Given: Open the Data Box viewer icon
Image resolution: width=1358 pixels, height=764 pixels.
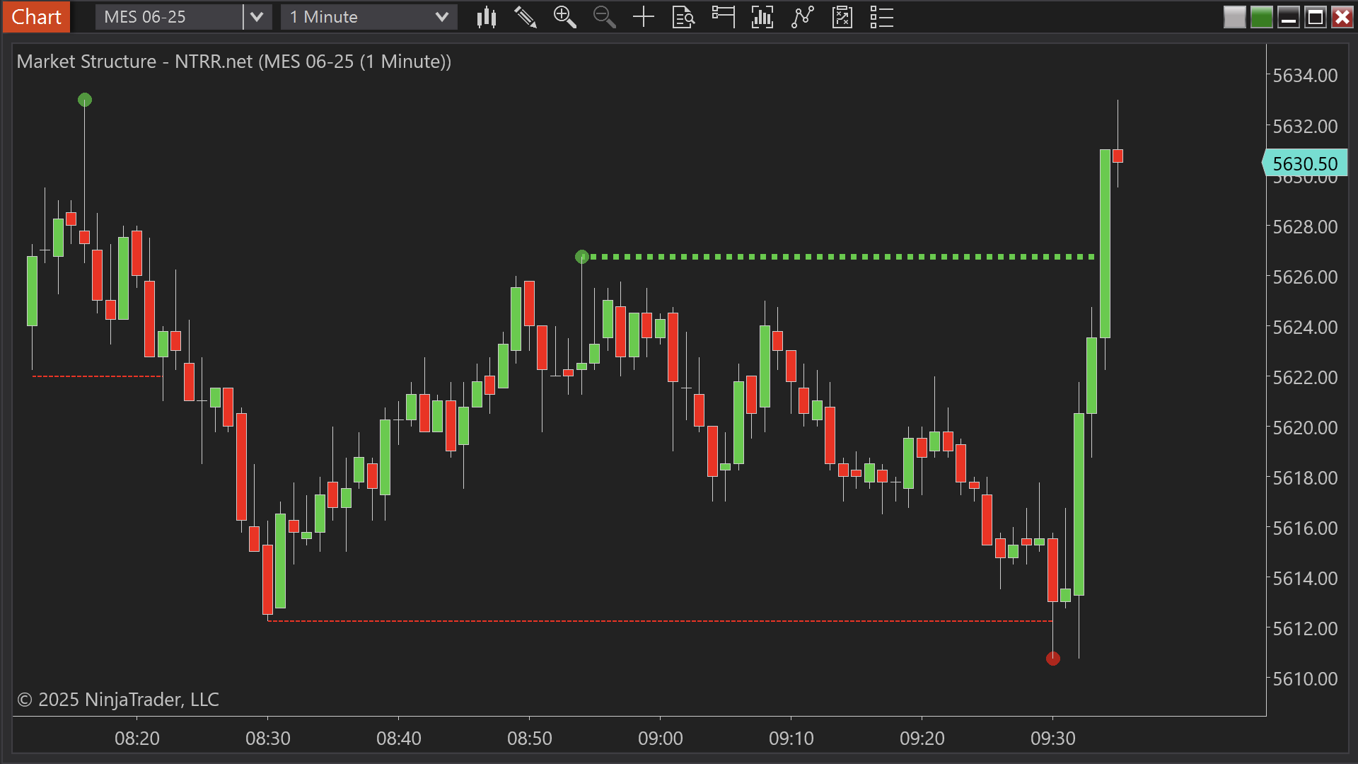Looking at the screenshot, I should (x=683, y=17).
